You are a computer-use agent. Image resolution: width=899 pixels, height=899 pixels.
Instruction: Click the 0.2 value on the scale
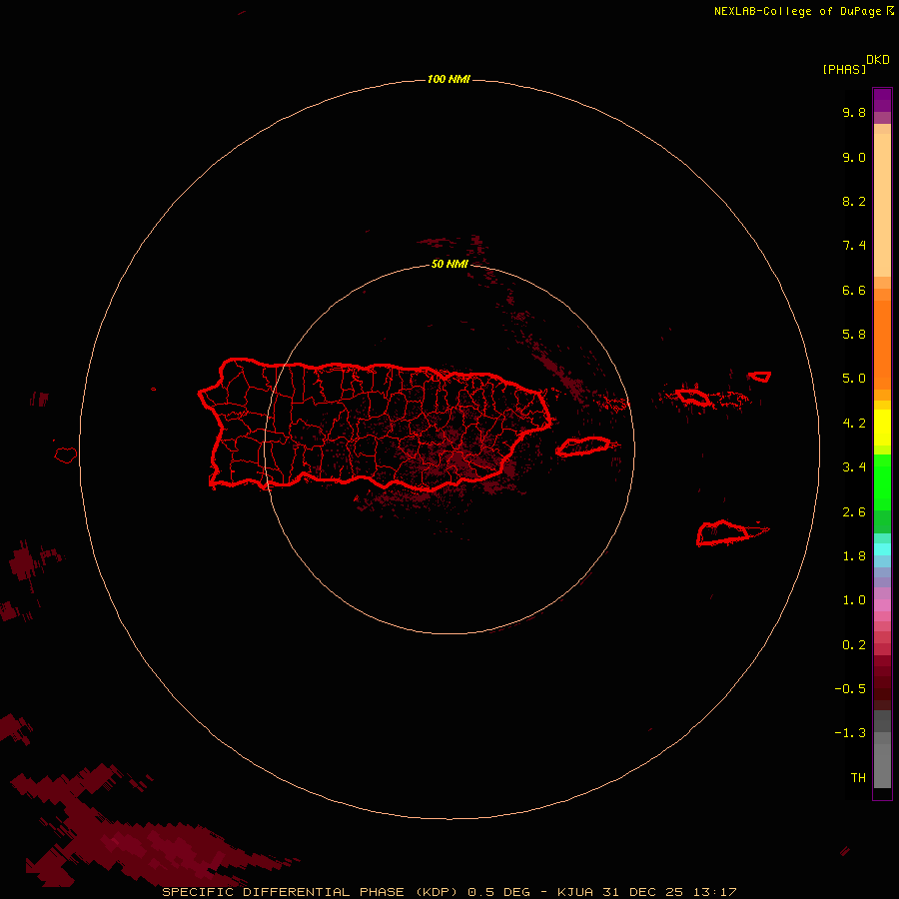854,645
